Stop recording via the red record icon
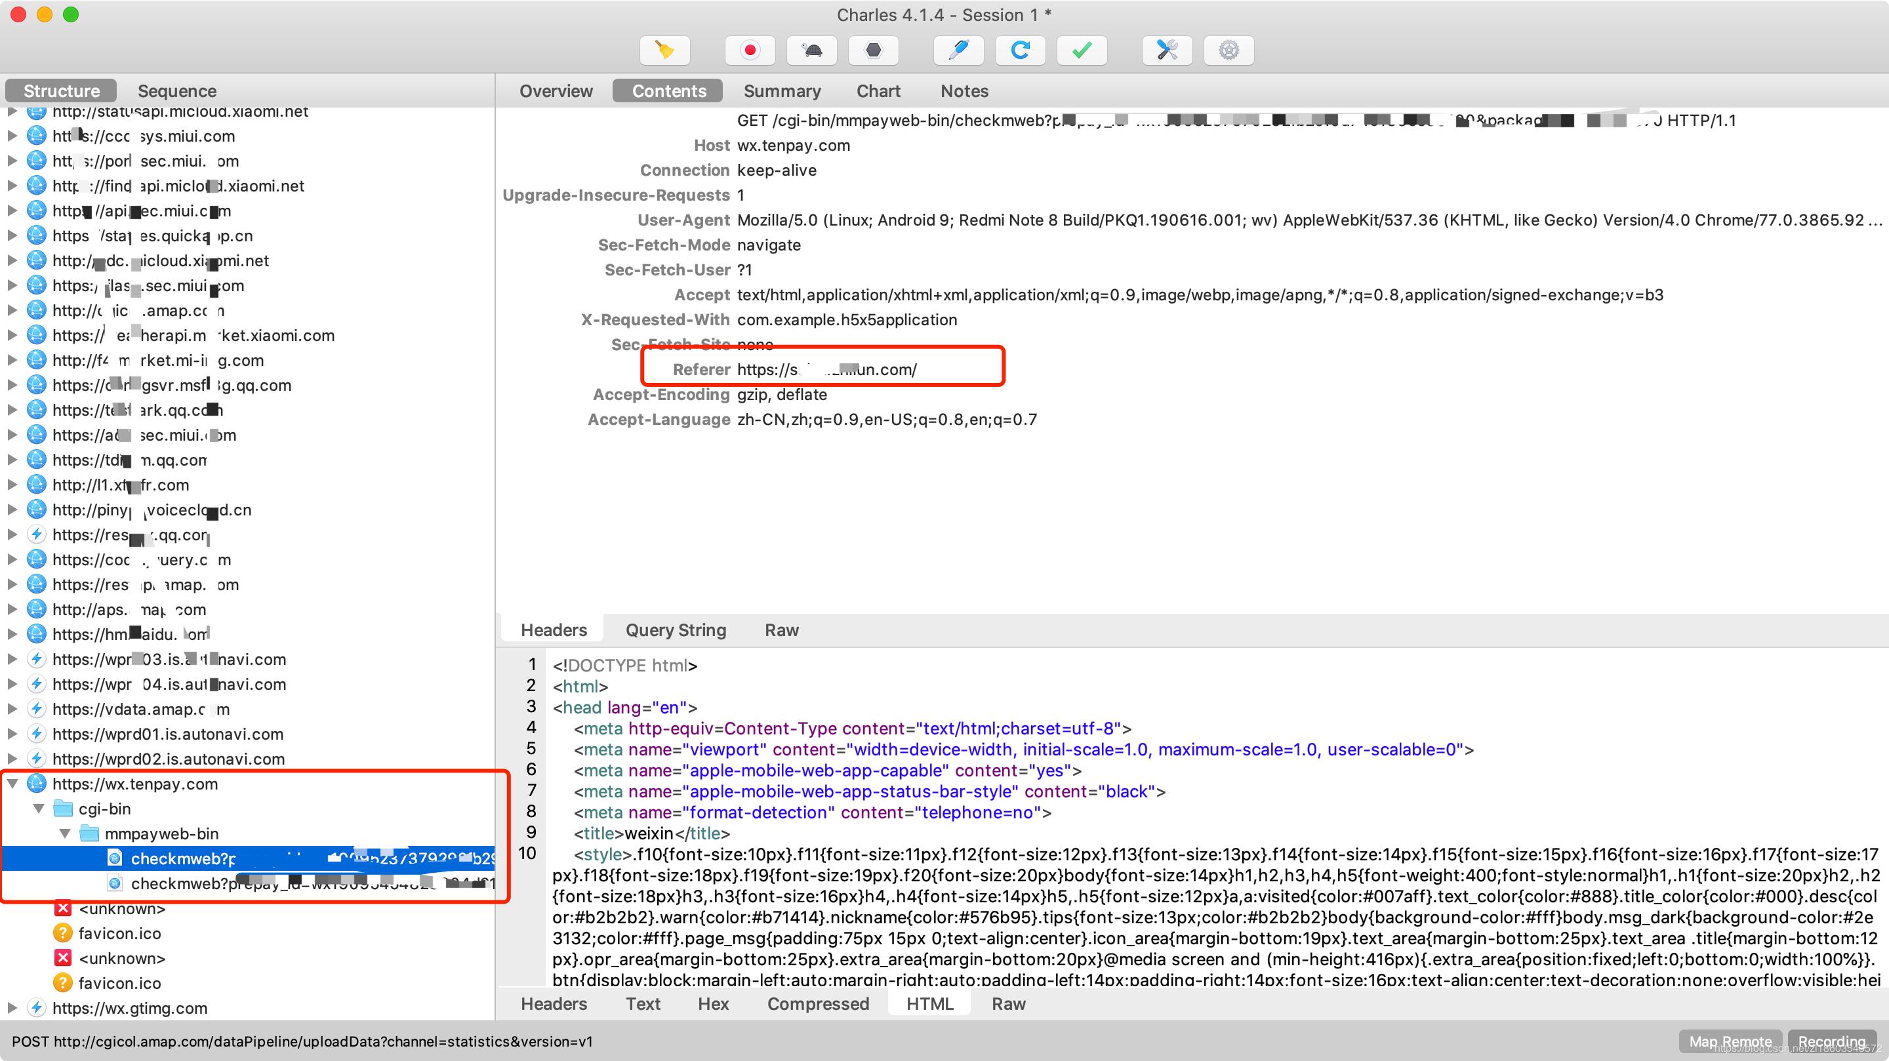Screen dimensions: 1889x1061 coord(750,50)
